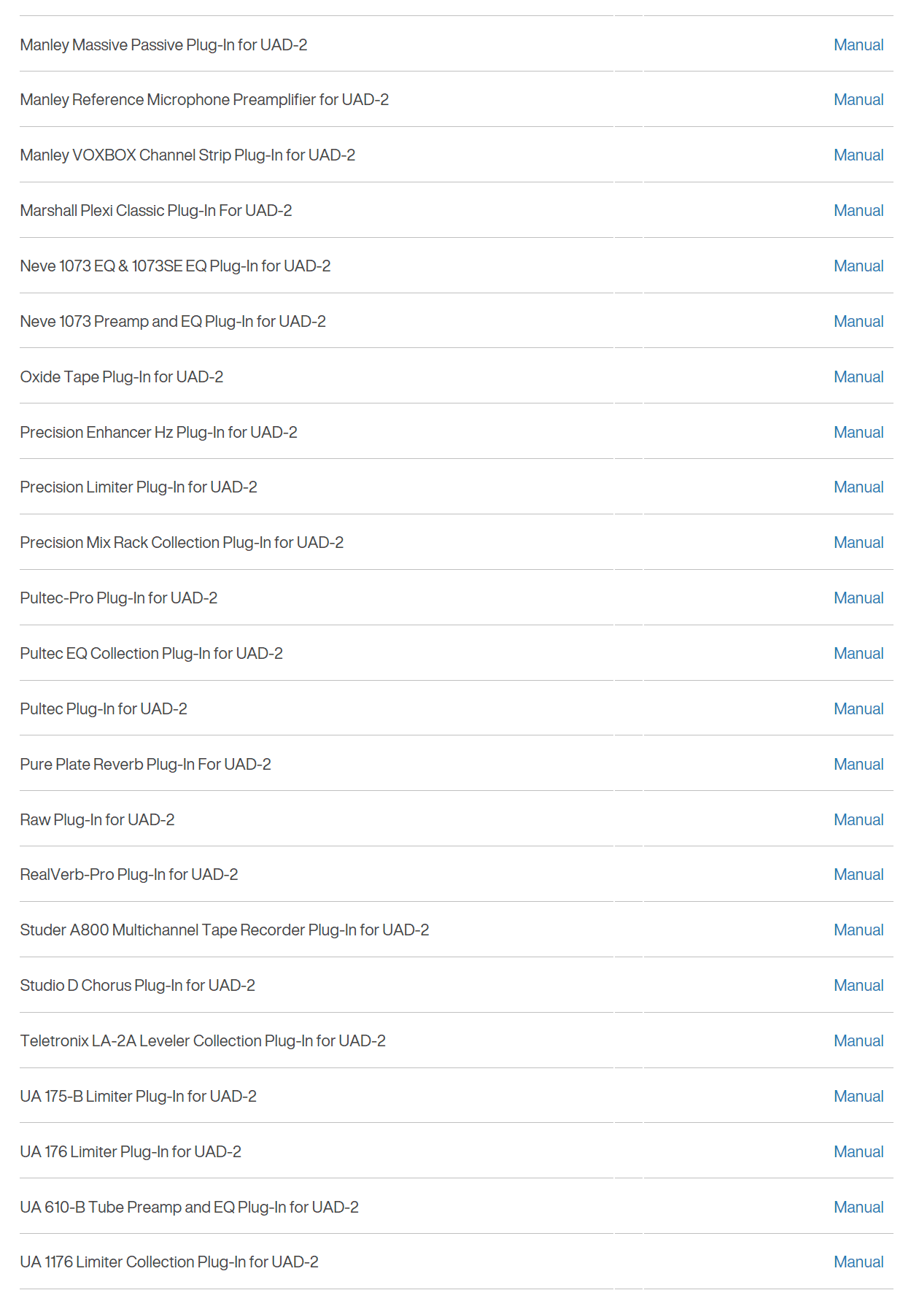View Precision Mix Rack Collection manual
Image resolution: width=911 pixels, height=1290 pixels.
(858, 542)
